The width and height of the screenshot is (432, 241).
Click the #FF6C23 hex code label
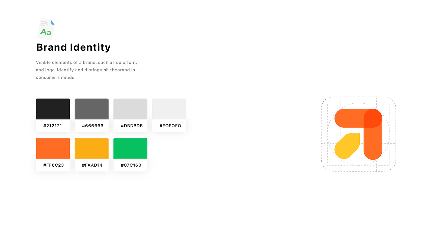[53, 165]
